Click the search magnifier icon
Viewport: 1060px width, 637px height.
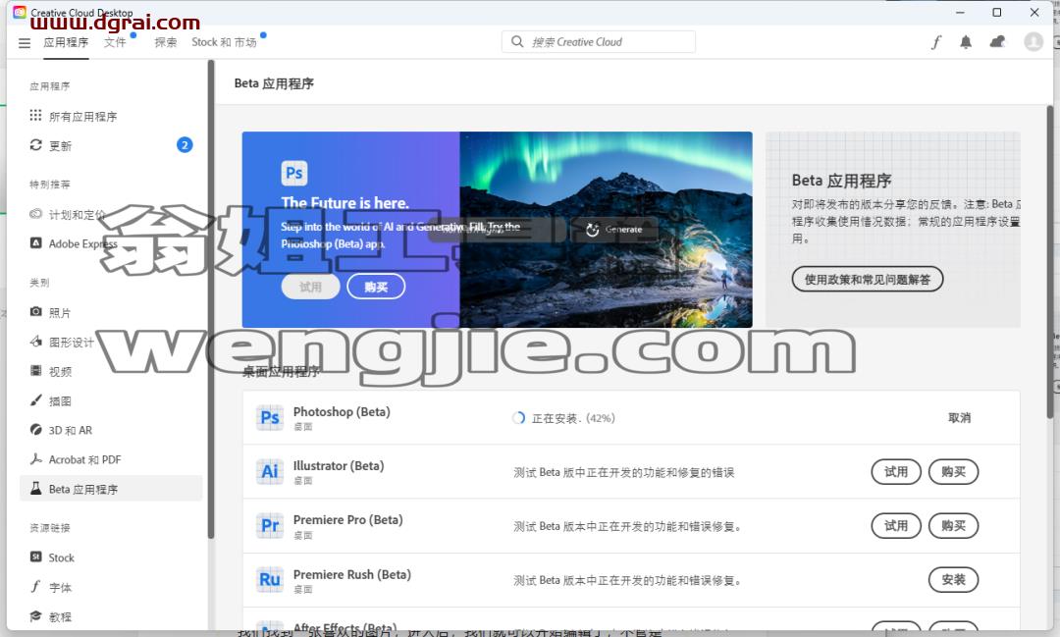(x=517, y=42)
